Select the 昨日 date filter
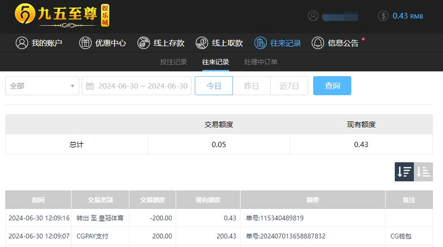The height and width of the screenshot is (247, 443). pos(252,86)
